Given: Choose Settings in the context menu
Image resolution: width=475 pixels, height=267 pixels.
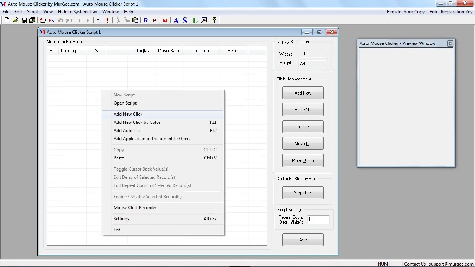Looking at the screenshot, I should point(163,219).
